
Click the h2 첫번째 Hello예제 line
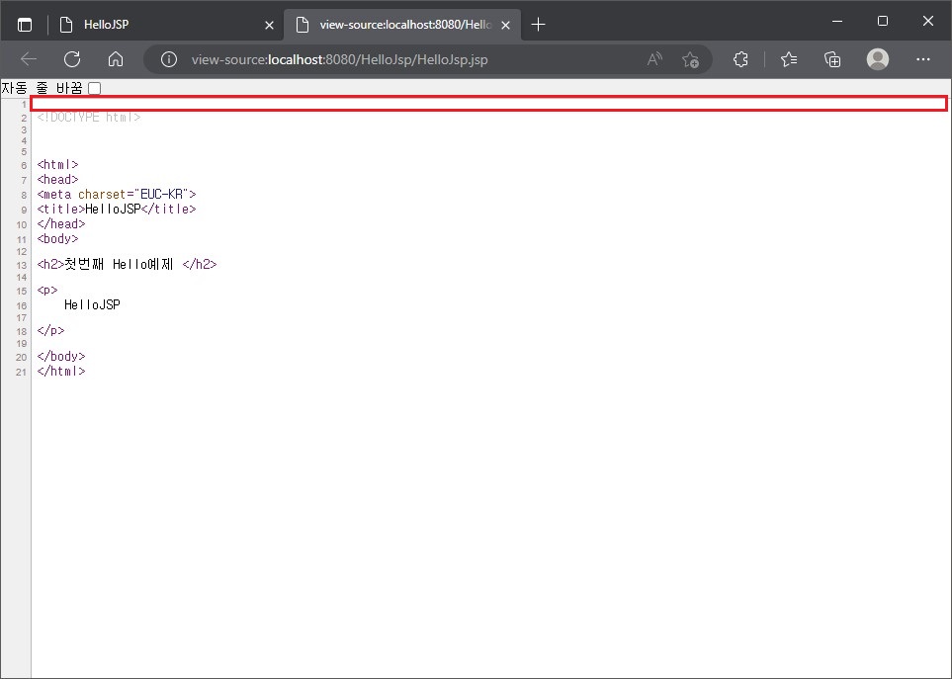tap(127, 264)
